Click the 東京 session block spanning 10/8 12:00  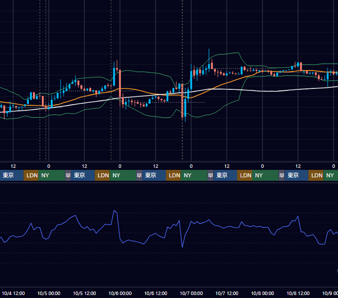[296, 175]
